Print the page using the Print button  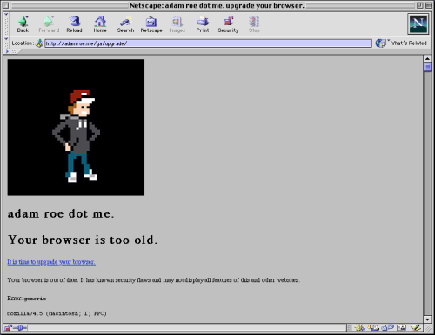[x=203, y=24]
